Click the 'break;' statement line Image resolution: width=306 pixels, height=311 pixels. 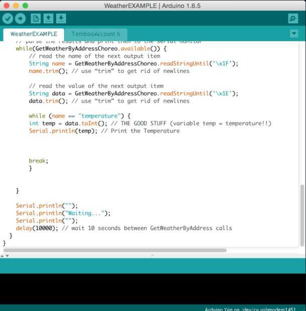[x=39, y=161]
